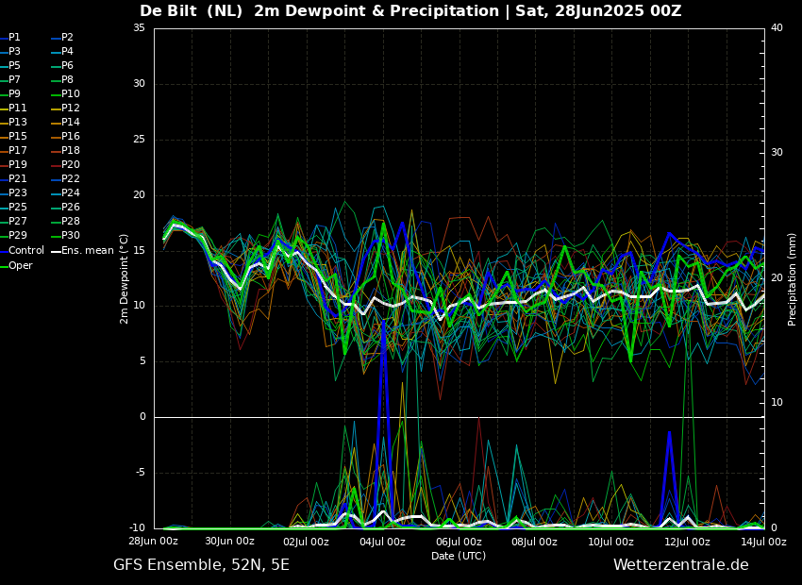Click the 2m Dewpoint axis label
The image size is (802, 585).
point(124,278)
